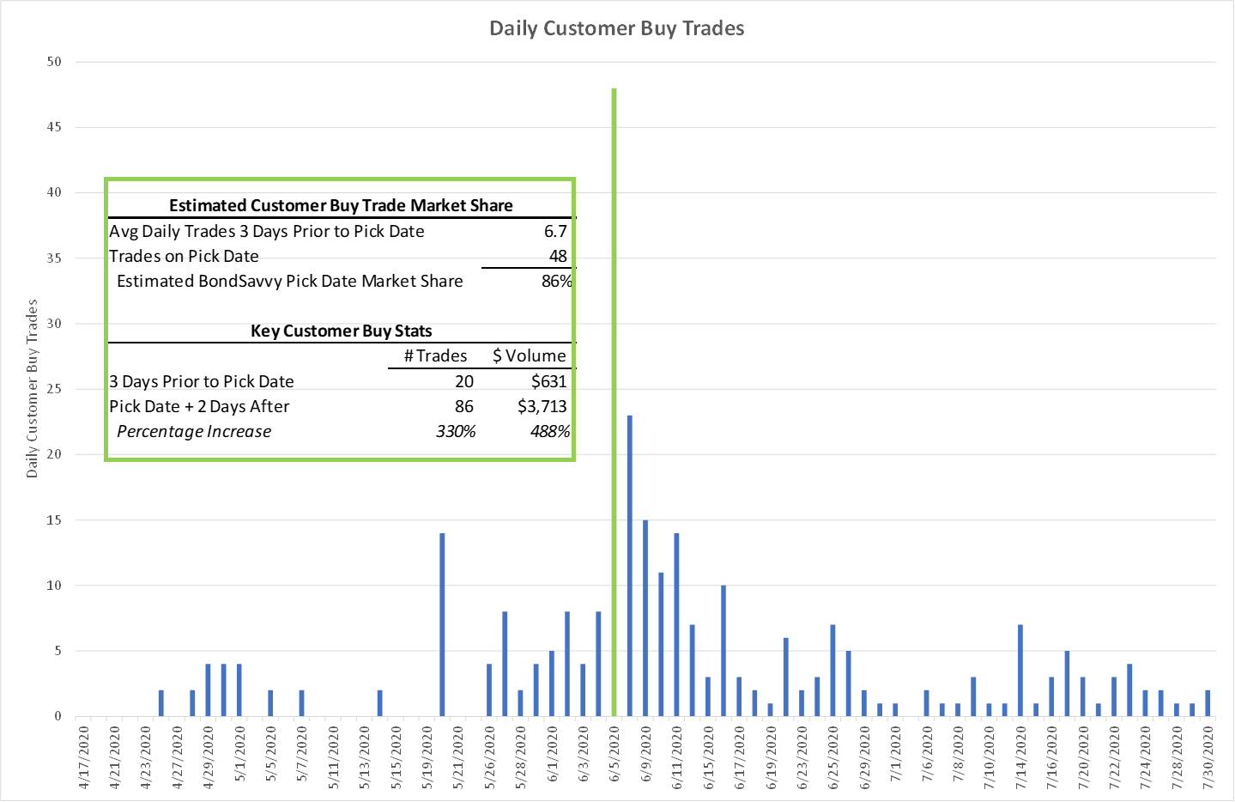Select the "3 Days Prior to Pick Date" row
Image resolution: width=1235 pixels, height=802 pixels.
[202, 381]
